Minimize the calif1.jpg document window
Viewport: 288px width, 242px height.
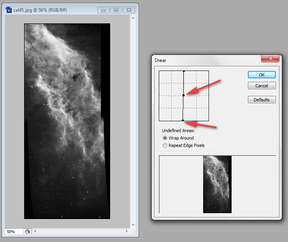point(103,10)
